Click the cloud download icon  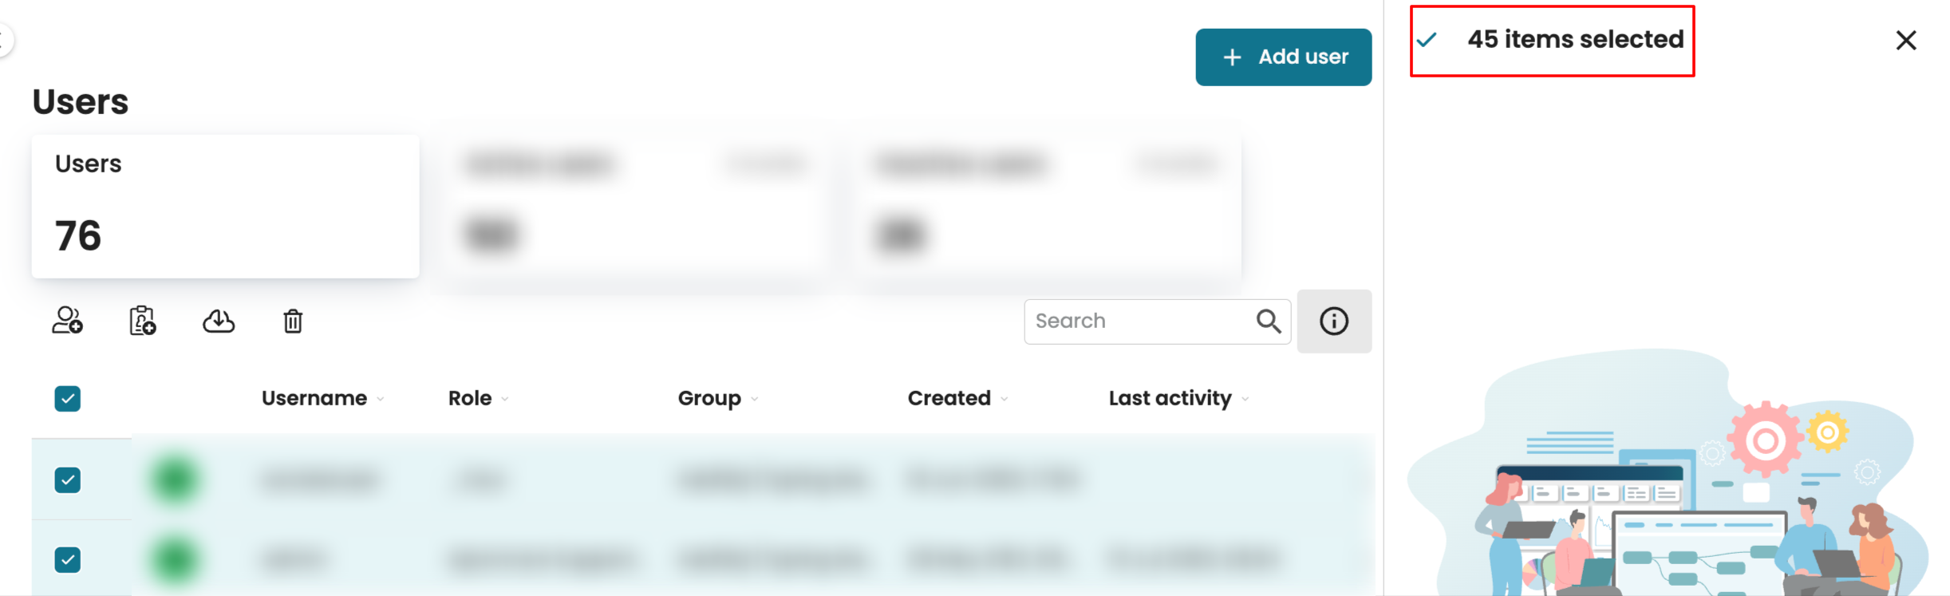(x=219, y=322)
